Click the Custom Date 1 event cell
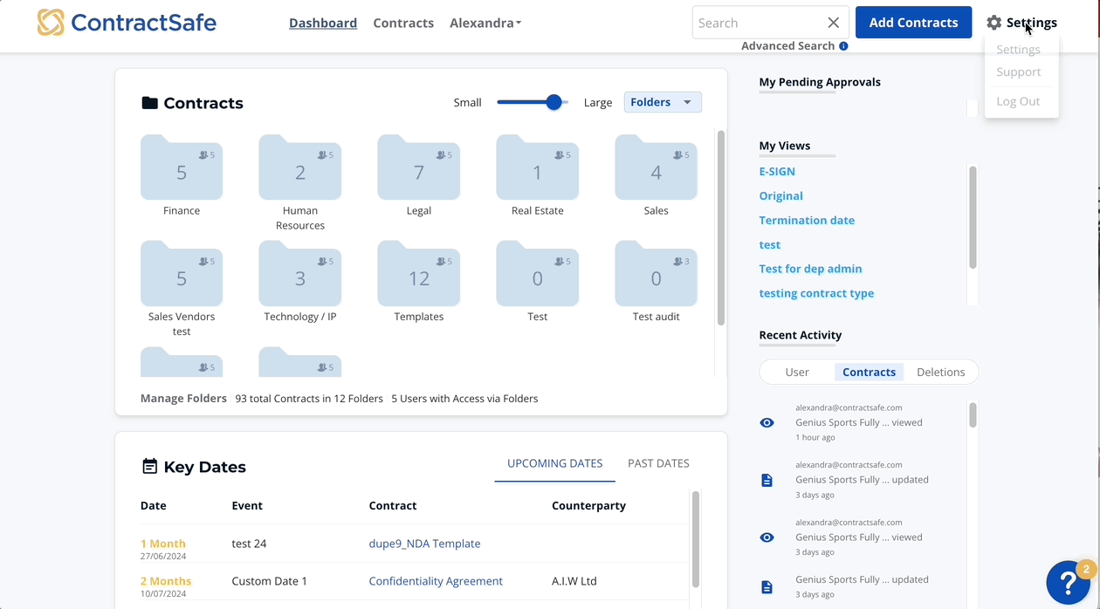The image size is (1100, 609). (x=270, y=581)
